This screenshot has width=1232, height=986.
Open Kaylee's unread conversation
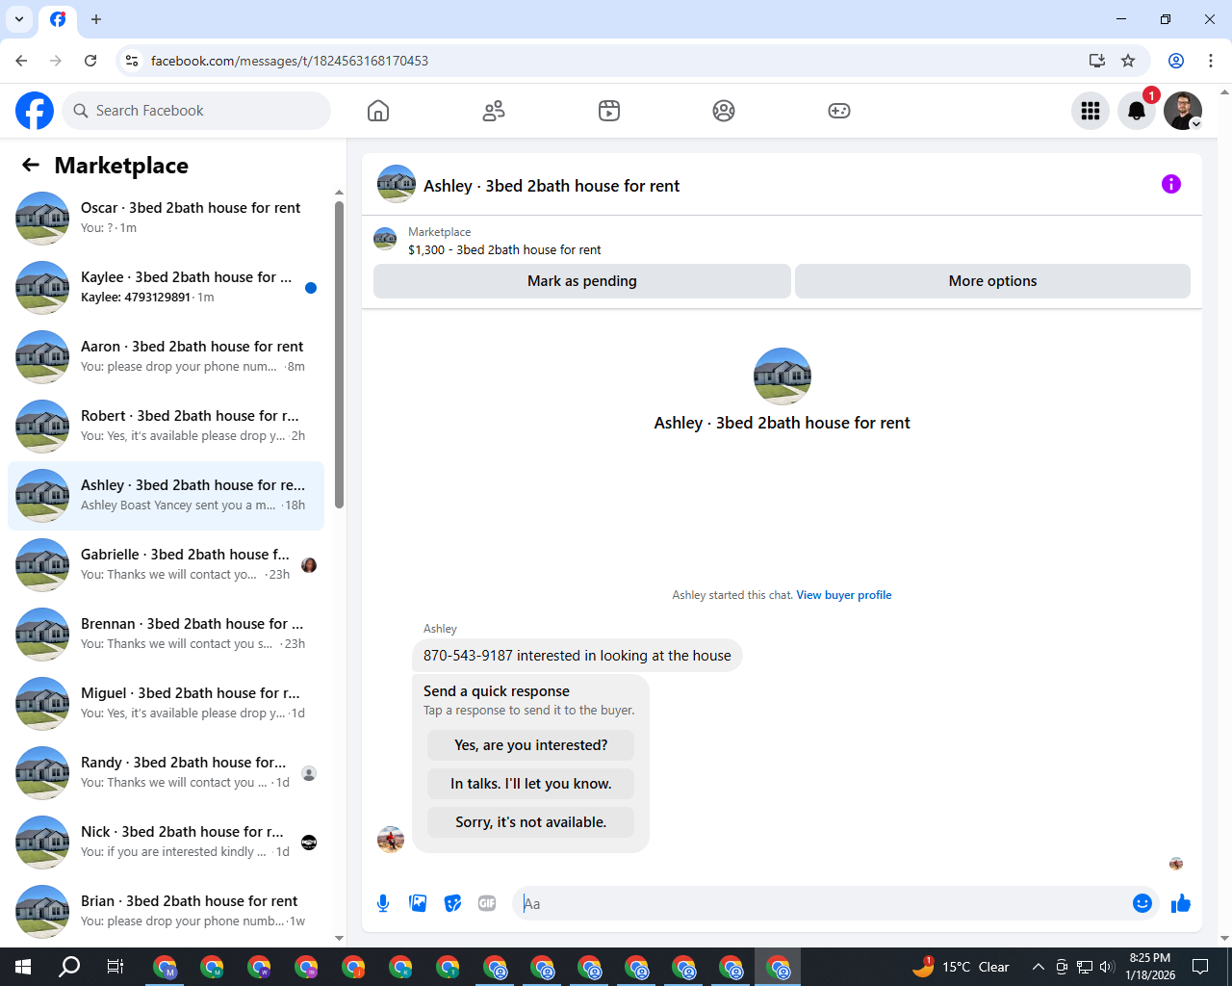click(166, 287)
